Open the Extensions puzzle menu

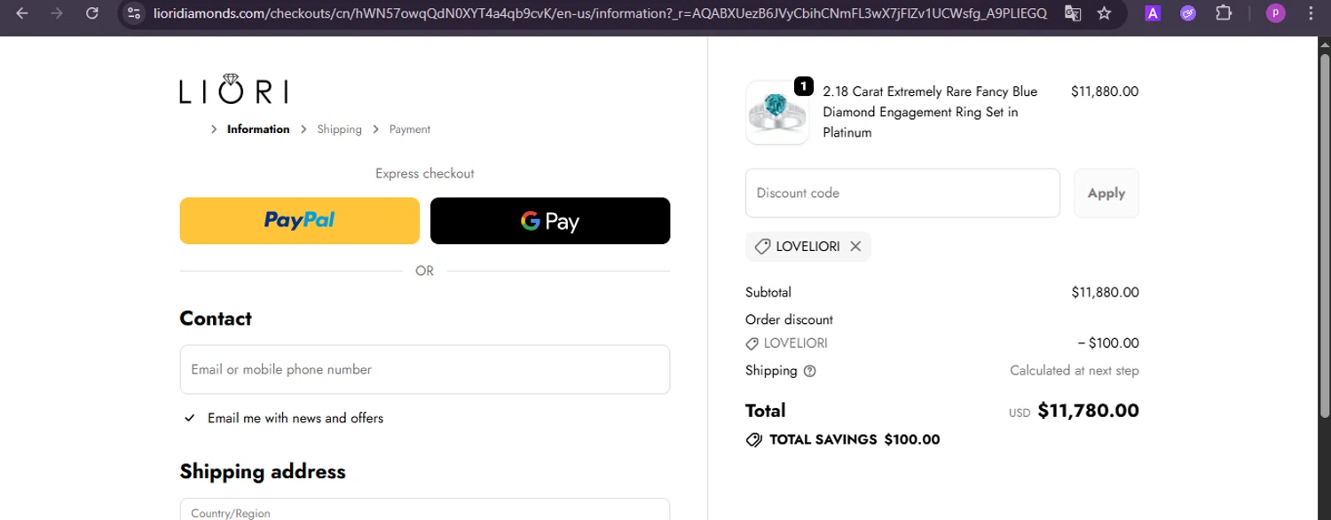pyautogui.click(x=1224, y=13)
